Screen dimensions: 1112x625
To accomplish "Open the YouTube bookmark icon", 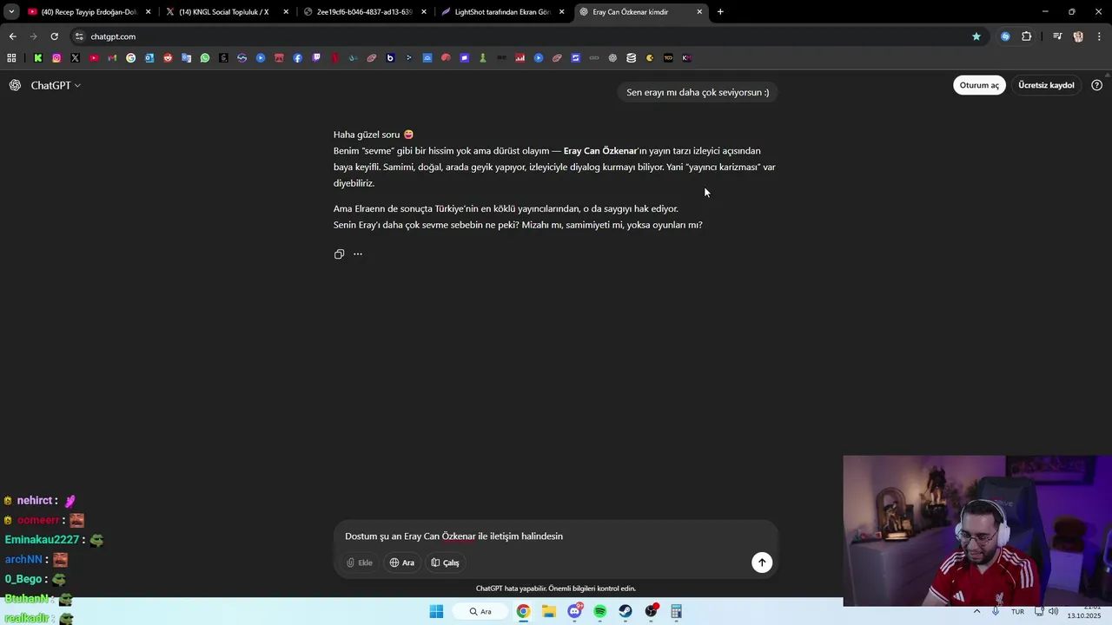I will [94, 58].
